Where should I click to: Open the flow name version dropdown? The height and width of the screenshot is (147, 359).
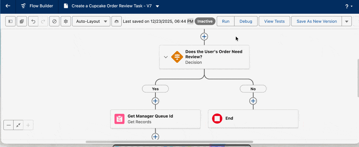pos(157,6)
